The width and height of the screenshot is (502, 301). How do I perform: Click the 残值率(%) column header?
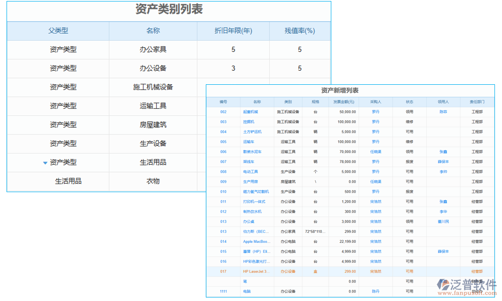[x=300, y=31]
